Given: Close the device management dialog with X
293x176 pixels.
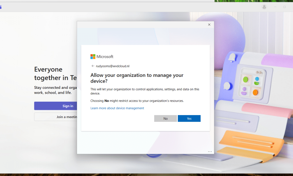Looking at the screenshot, I should coord(209,25).
